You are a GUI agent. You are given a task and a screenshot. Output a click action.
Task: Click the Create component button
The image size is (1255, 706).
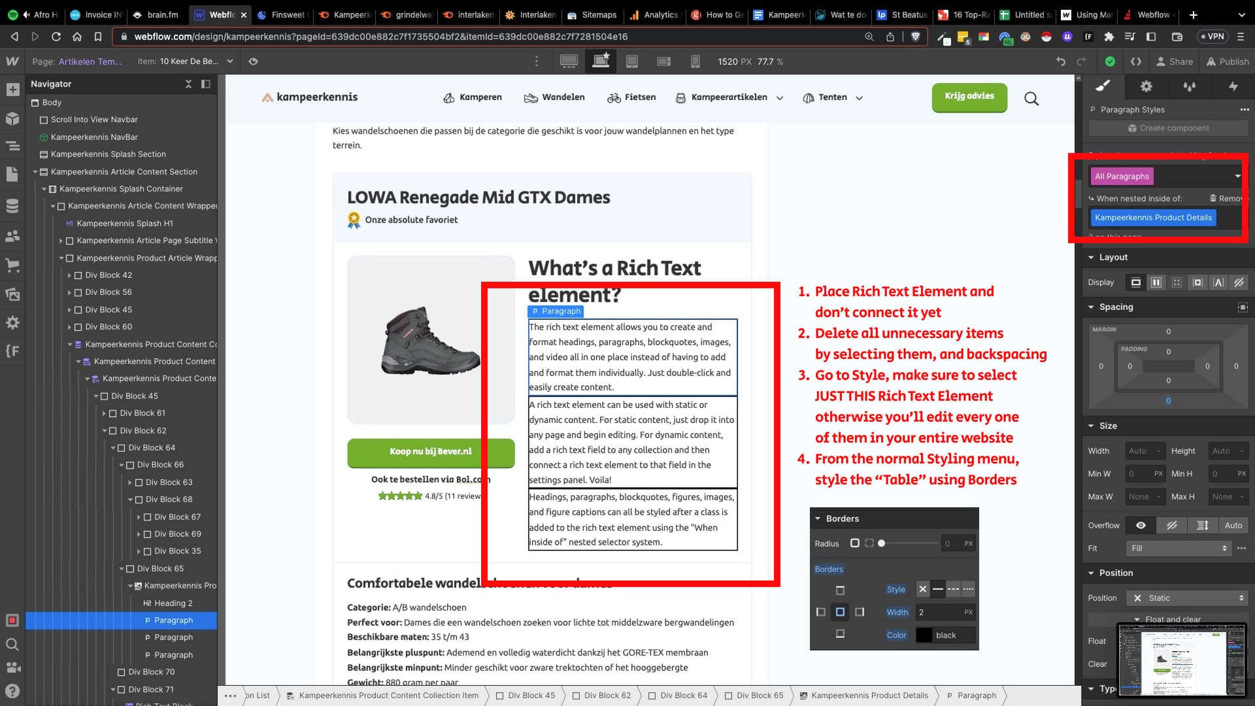point(1168,128)
